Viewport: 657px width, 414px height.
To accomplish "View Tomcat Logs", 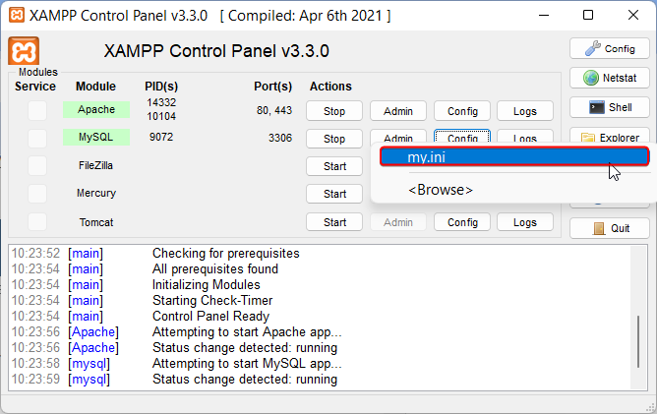I will click(x=525, y=222).
